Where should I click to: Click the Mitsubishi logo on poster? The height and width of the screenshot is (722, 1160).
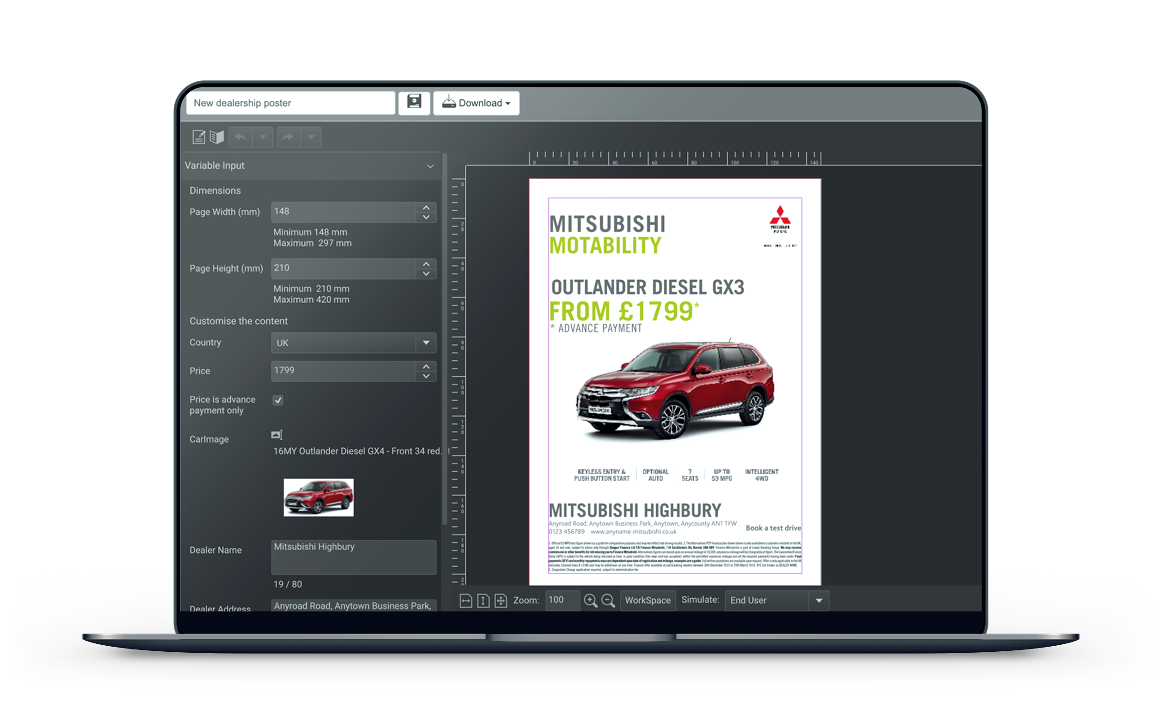pyautogui.click(x=780, y=220)
